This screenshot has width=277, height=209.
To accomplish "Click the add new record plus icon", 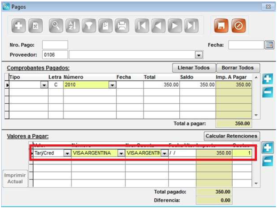I will tap(19, 26).
